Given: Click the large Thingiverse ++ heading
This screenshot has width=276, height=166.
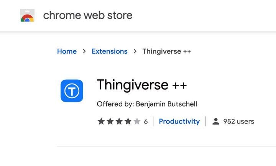Looking at the screenshot, I should click(x=142, y=85).
